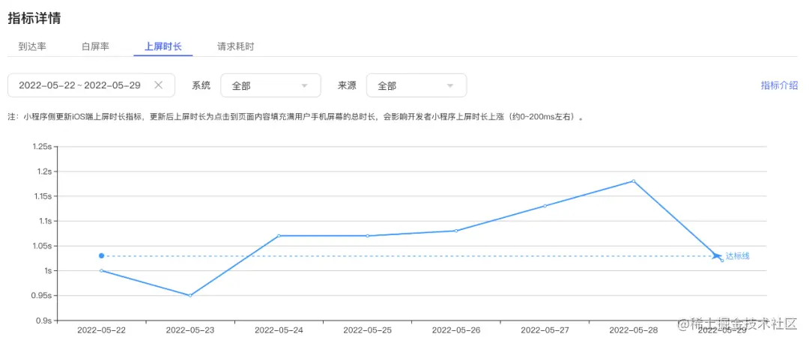Click the iOS 上屏时长 note text
809x343 pixels.
tap(296, 117)
